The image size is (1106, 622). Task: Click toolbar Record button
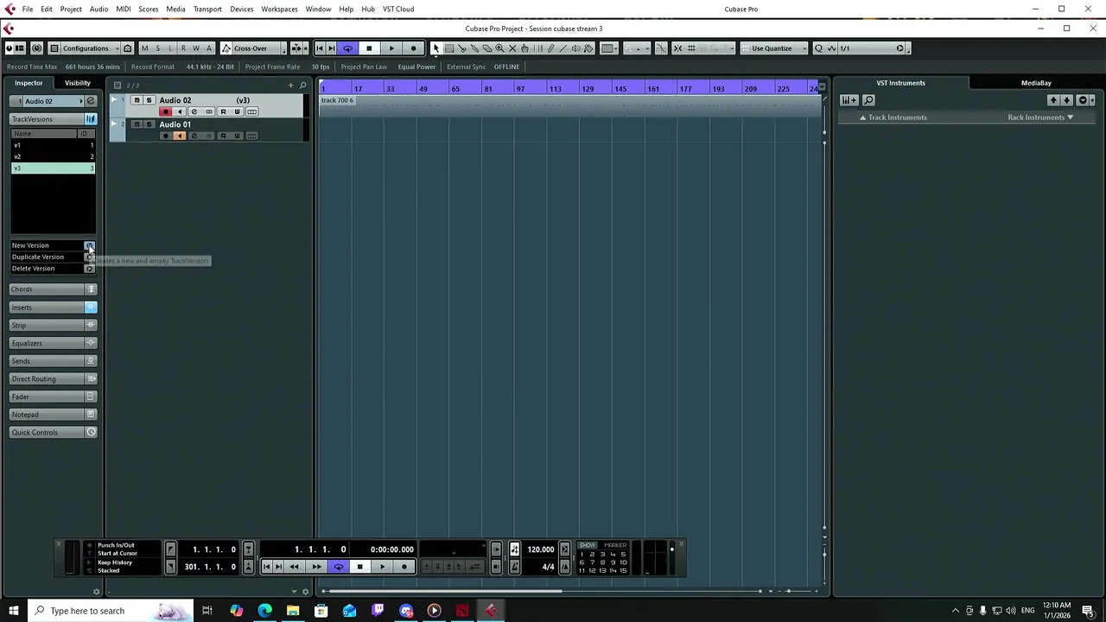(413, 48)
